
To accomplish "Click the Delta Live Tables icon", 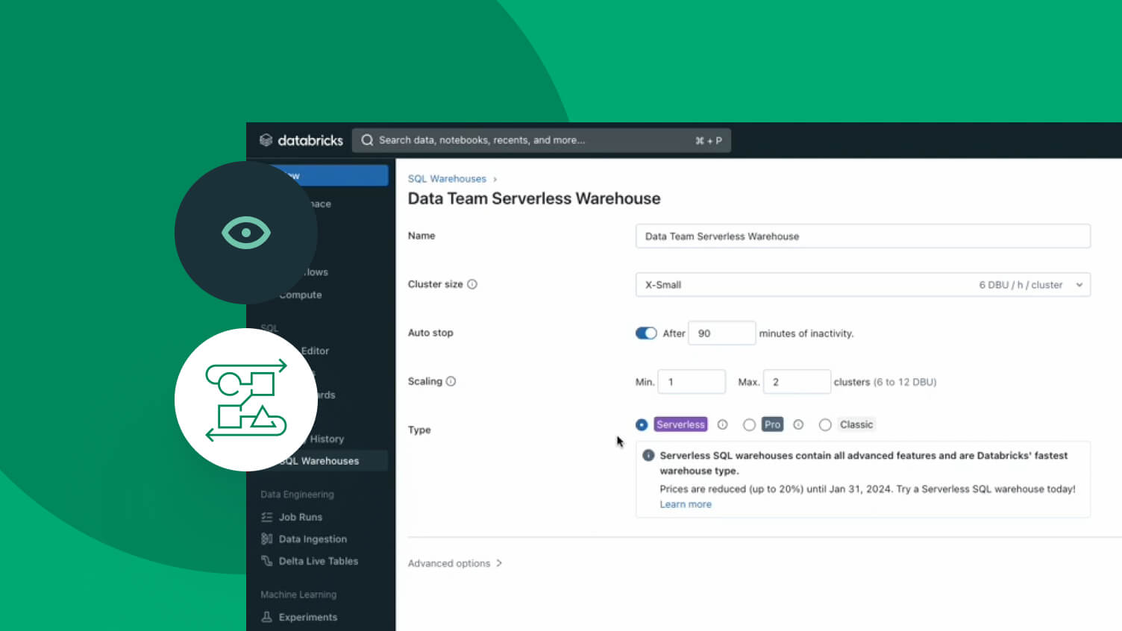I will (266, 561).
